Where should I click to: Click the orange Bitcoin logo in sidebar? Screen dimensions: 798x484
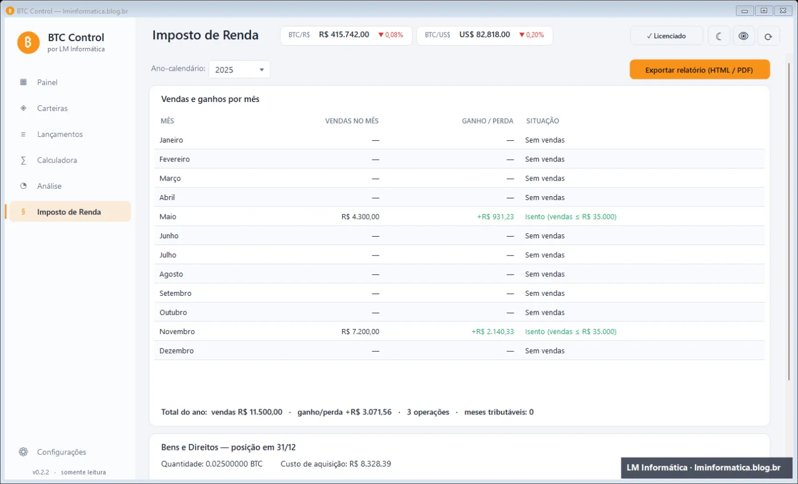tap(28, 43)
